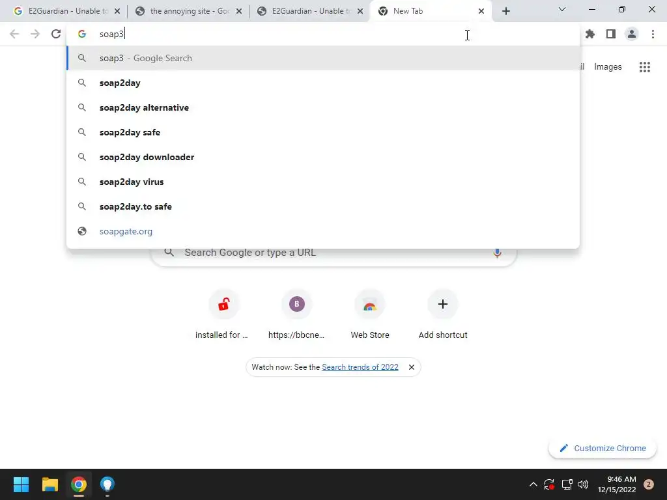Click the Add shortcut plus icon
The image size is (667, 500).
pyautogui.click(x=443, y=304)
